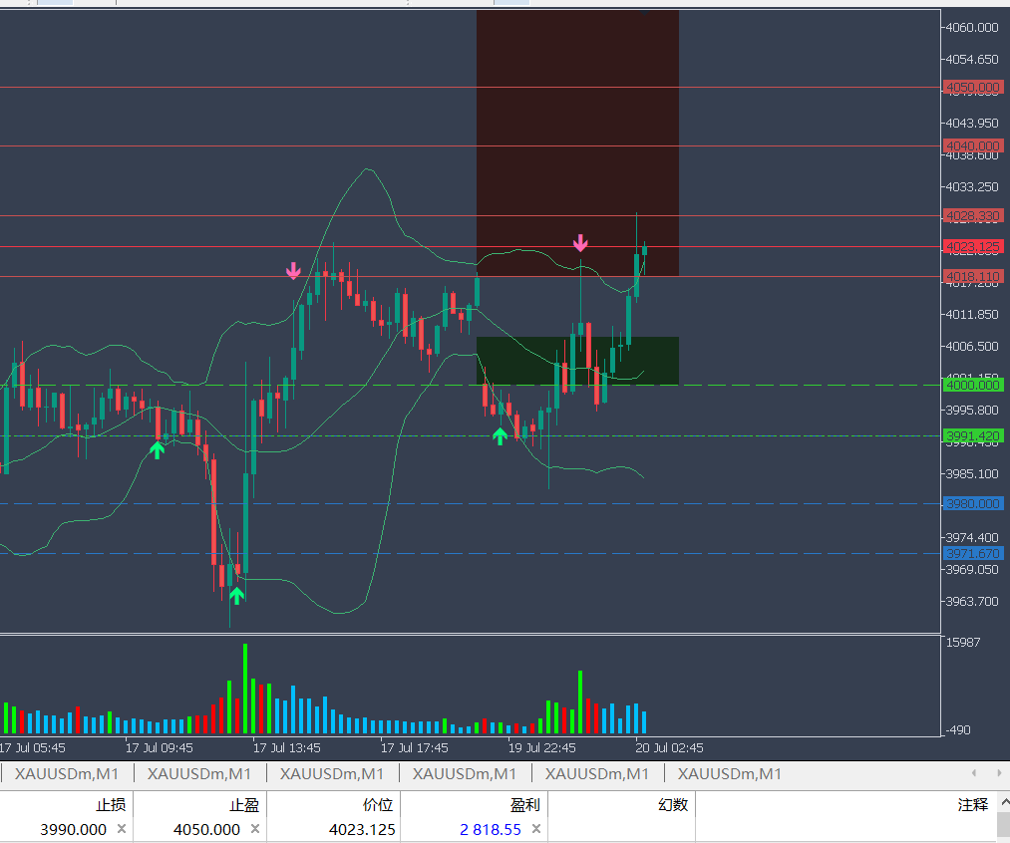Select the green 4000.000 price line label
The image size is (1010, 843).
(x=973, y=385)
